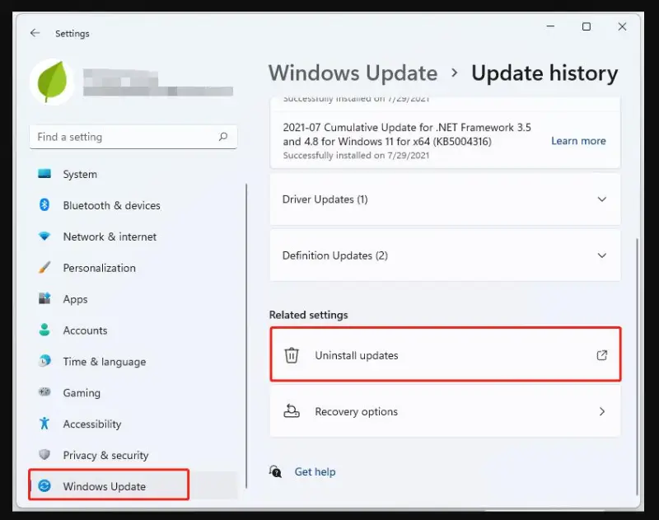
Task: Maximize the Settings window
Action: point(587,26)
